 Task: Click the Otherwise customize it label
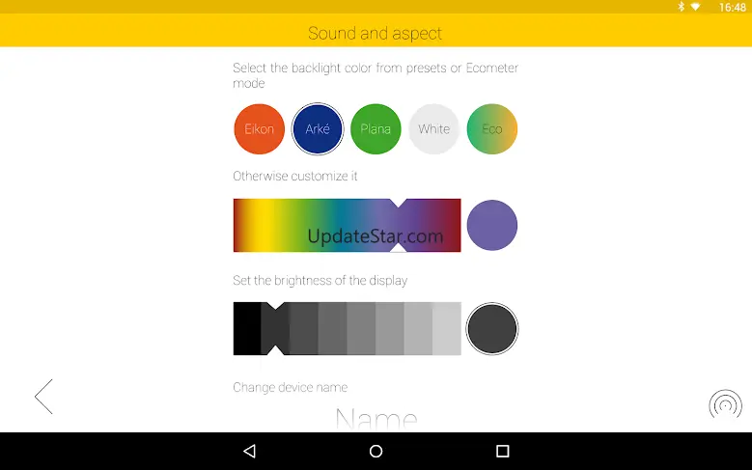point(295,176)
